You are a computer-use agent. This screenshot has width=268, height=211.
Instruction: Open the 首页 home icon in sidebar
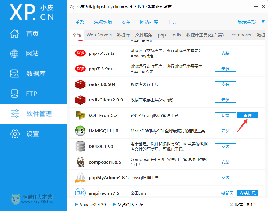coord(14,34)
